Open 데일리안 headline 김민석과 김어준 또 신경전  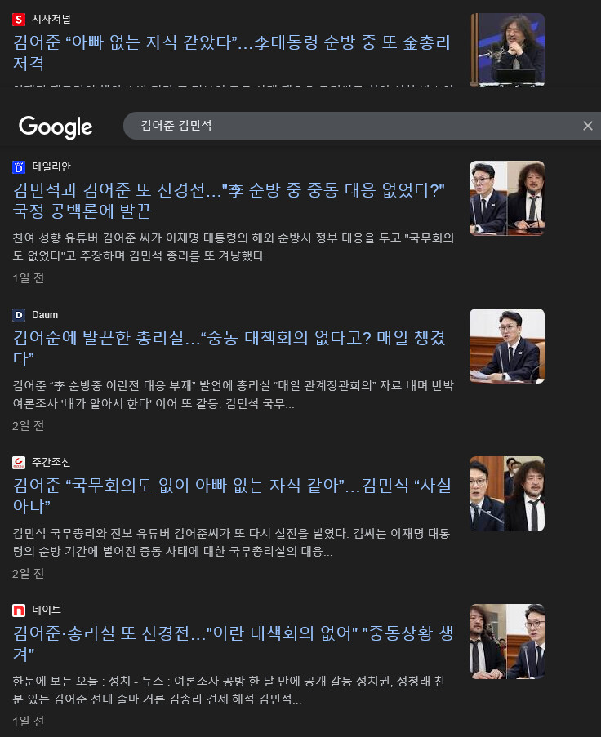229,200
